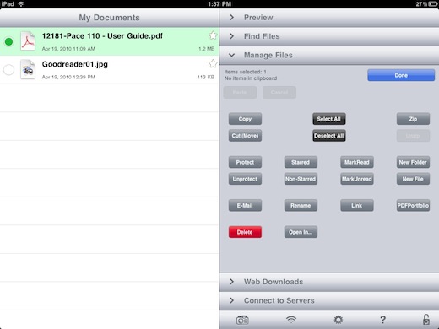Tap the 1:37 PM clock in status bar
This screenshot has height=329, width=439.
219,4
